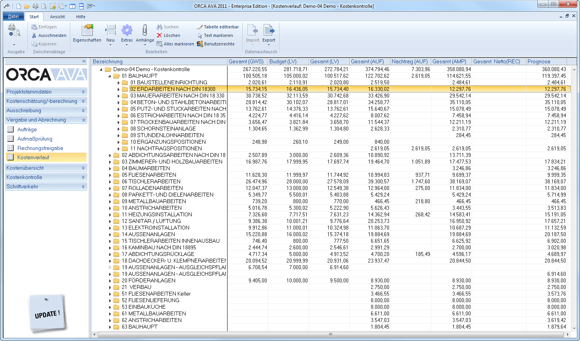Open Anhänge attachments
This screenshot has width=580, height=341.
[x=145, y=35]
